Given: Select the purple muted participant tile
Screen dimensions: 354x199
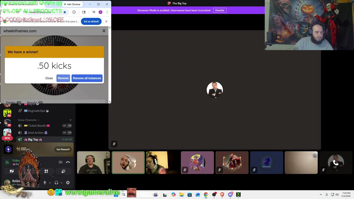Looking at the screenshot, I should click(x=197, y=163).
